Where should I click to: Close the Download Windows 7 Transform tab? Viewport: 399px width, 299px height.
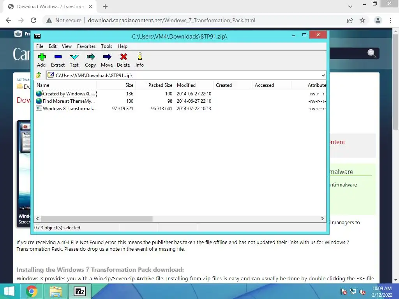coord(90,7)
